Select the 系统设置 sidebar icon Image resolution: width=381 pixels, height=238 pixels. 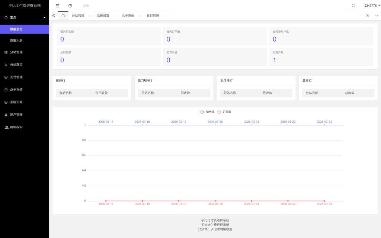click(6, 102)
